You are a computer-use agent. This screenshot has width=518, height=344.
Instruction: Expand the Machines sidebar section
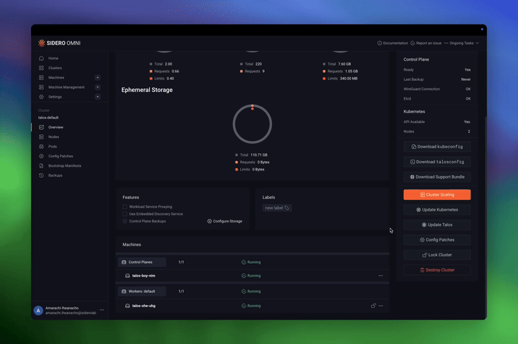click(x=97, y=78)
